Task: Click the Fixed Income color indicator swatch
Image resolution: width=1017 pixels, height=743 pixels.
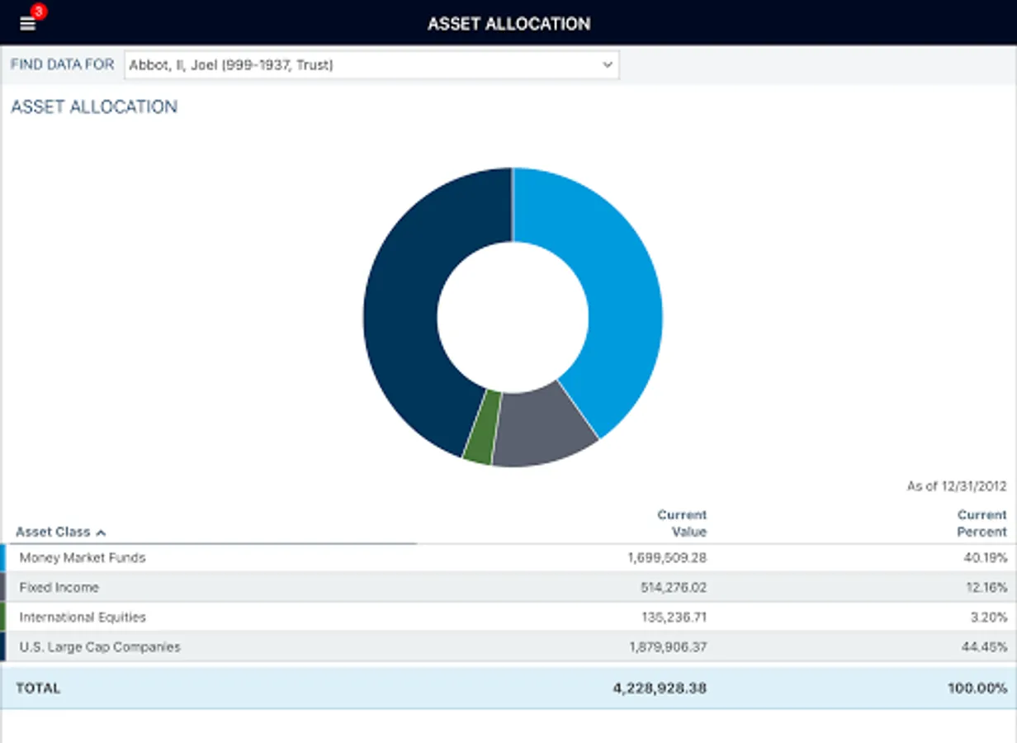Action: tap(3, 587)
